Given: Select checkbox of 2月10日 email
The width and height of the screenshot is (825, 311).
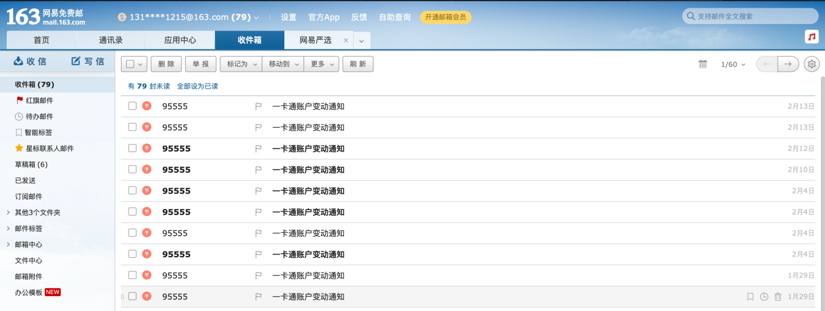Looking at the screenshot, I should [132, 169].
